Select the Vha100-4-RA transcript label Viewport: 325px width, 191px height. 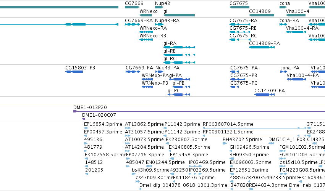click(302, 28)
